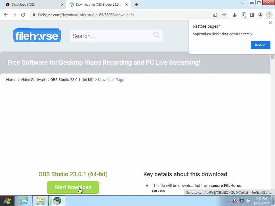Close the Downloading OBS Studio tab

pyautogui.click(x=126, y=5)
